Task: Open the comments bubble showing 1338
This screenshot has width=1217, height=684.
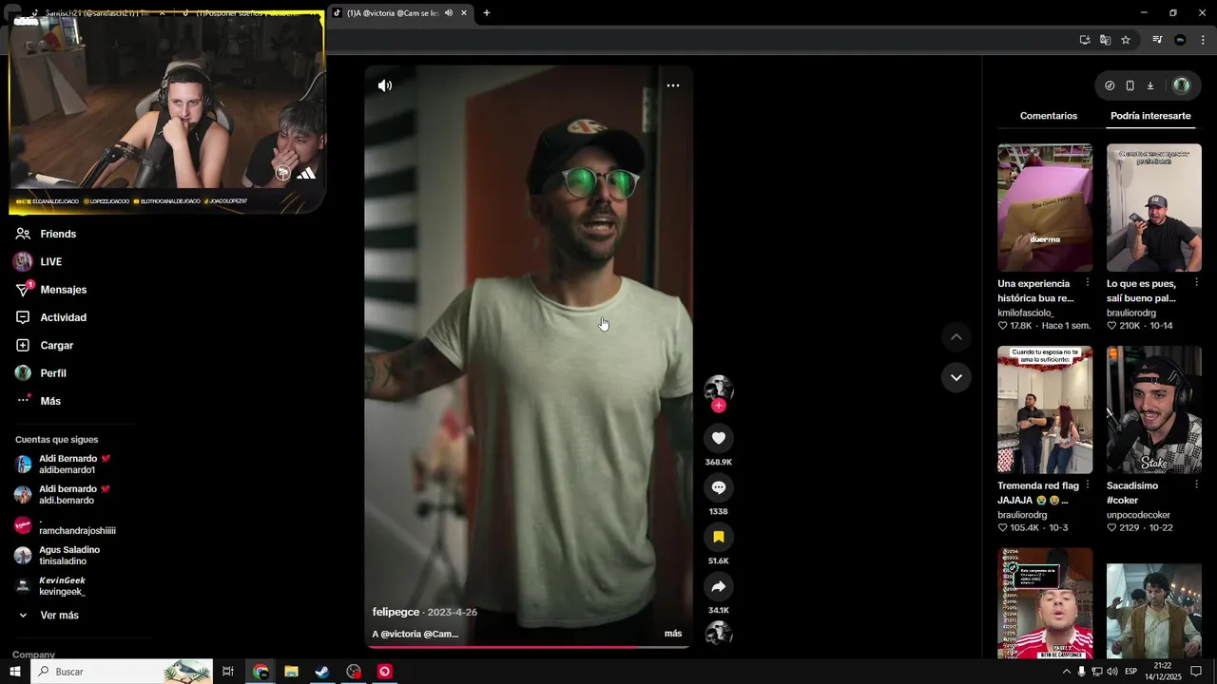Action: click(719, 487)
